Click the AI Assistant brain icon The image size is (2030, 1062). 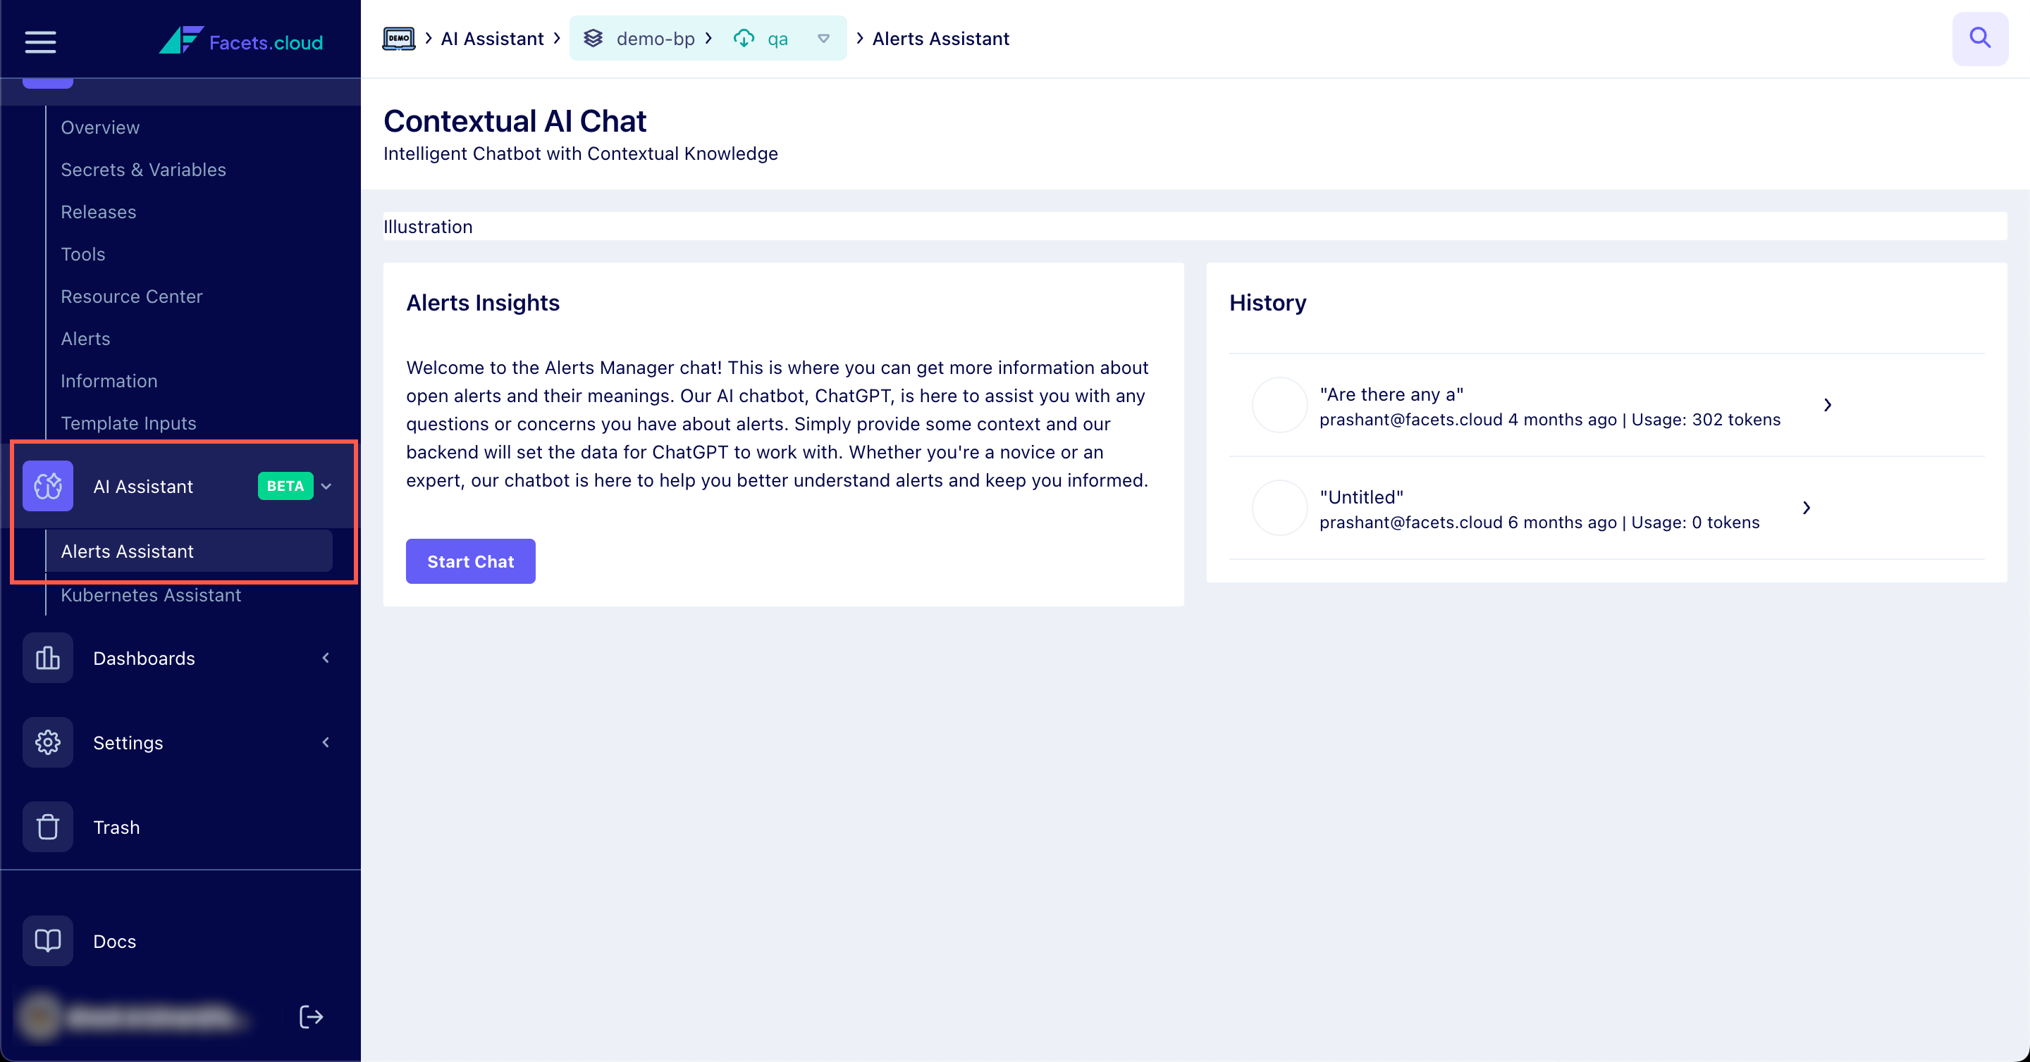pos(47,486)
